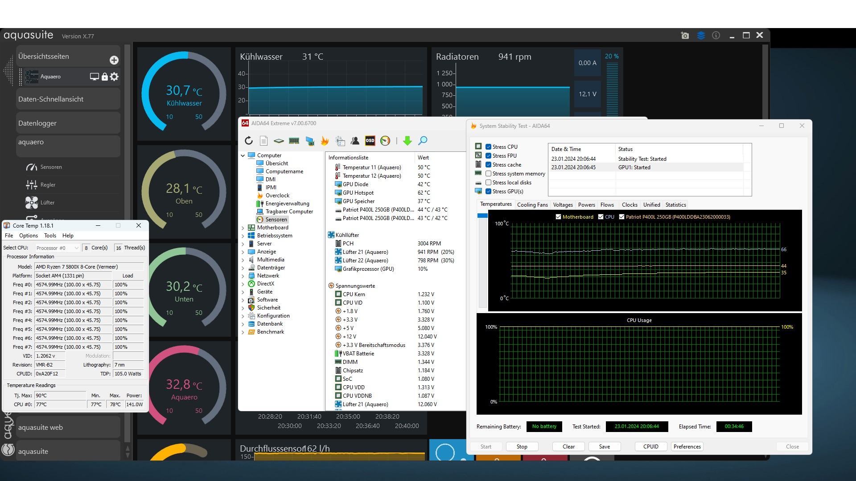Click Clear button in System Stability Test
This screenshot has height=481, width=856.
(x=568, y=447)
